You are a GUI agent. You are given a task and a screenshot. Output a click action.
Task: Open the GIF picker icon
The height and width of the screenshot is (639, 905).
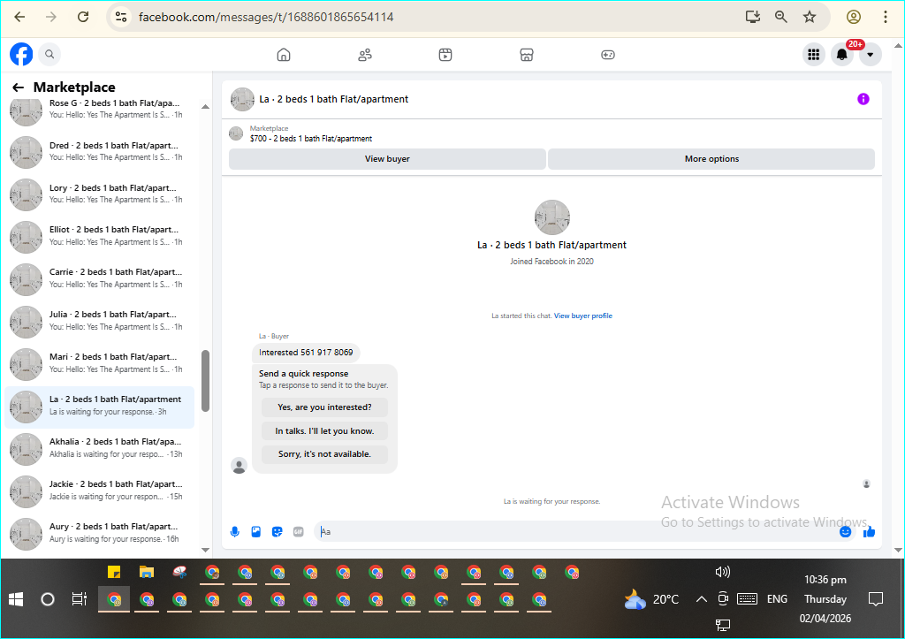(x=299, y=532)
